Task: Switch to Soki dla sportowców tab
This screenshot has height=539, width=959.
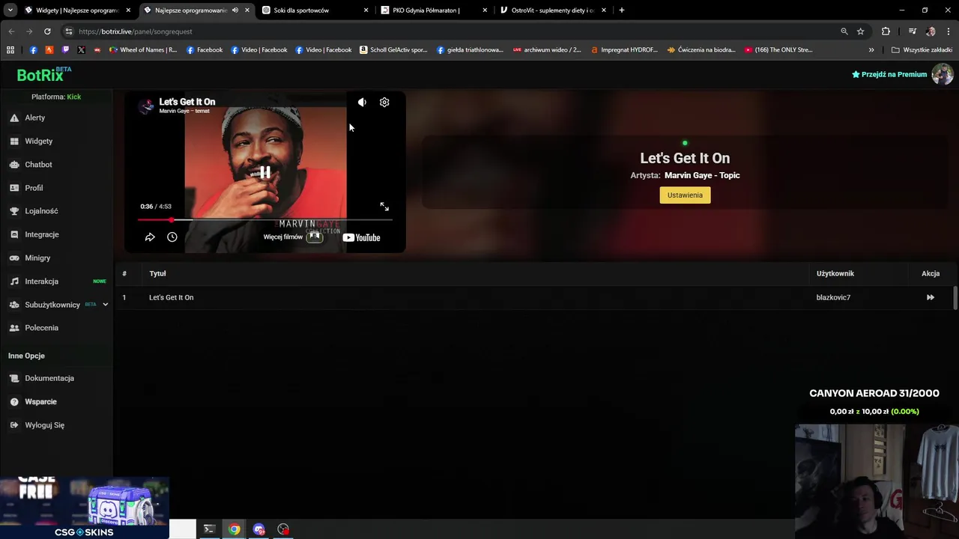Action: 315,10
